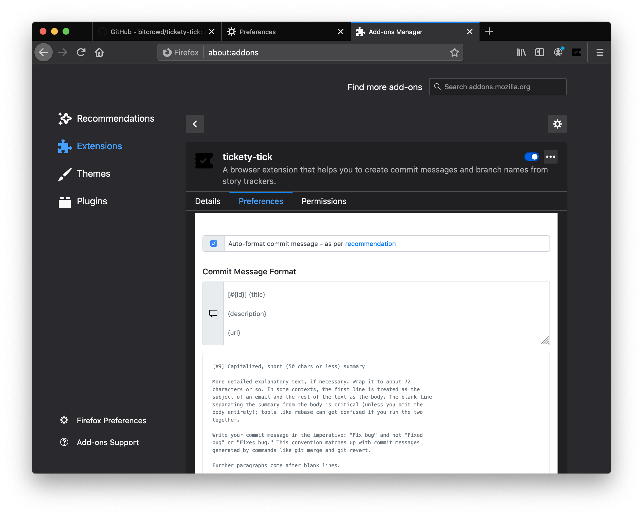Open the Library toolbar icon
This screenshot has width=643, height=516.
(521, 53)
